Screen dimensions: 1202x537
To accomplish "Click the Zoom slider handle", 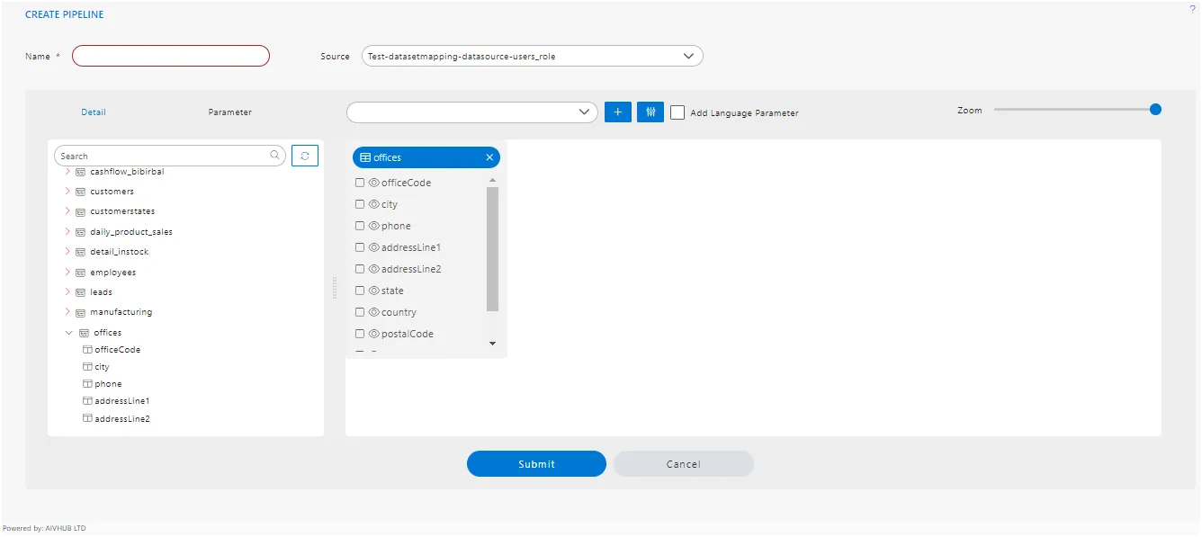I will [x=1155, y=110].
